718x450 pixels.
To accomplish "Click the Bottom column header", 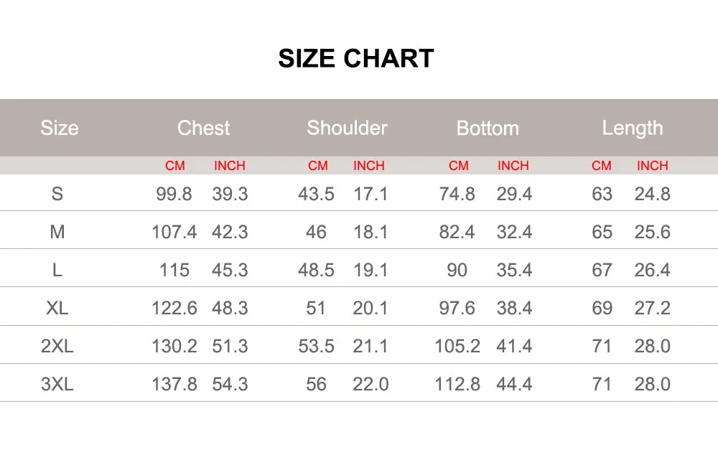I will click(488, 128).
